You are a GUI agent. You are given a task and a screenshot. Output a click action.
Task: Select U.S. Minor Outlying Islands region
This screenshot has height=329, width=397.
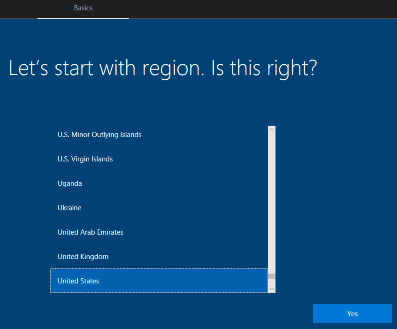point(100,135)
